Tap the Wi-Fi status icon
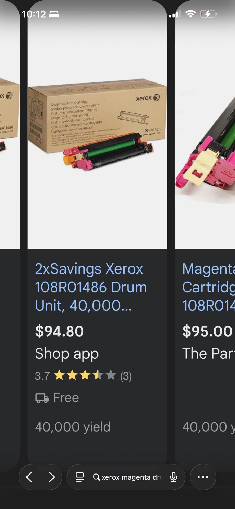This screenshot has height=509, width=235. [x=190, y=14]
